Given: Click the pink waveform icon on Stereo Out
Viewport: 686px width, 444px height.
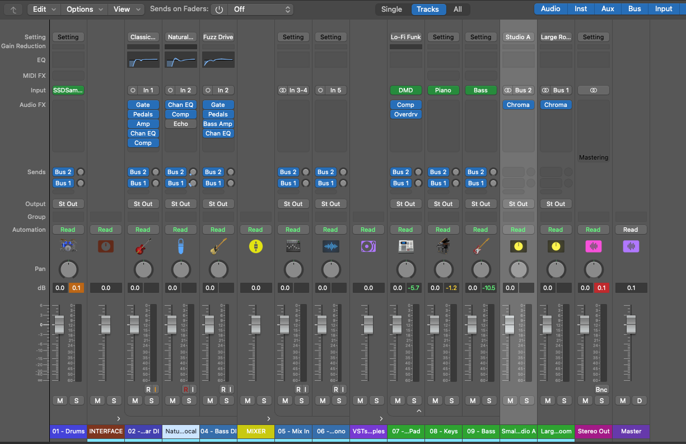Looking at the screenshot, I should (x=593, y=246).
